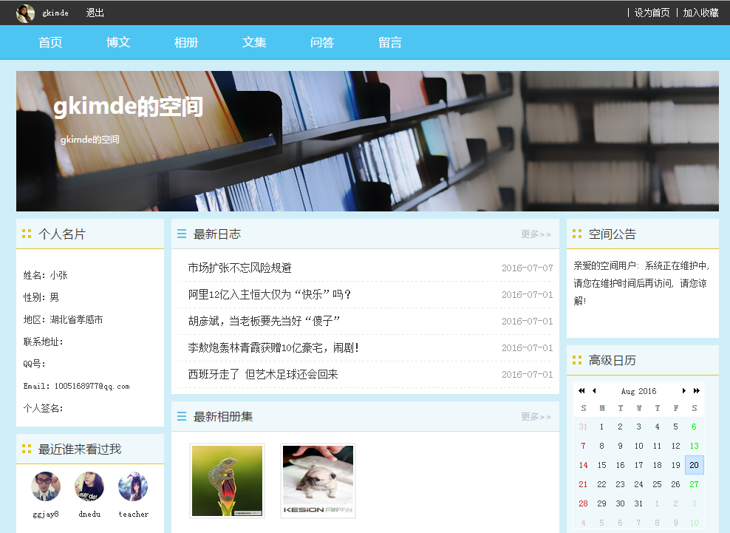Click the gkimde profile avatar in top bar
The width and height of the screenshot is (730, 533).
[x=25, y=13]
